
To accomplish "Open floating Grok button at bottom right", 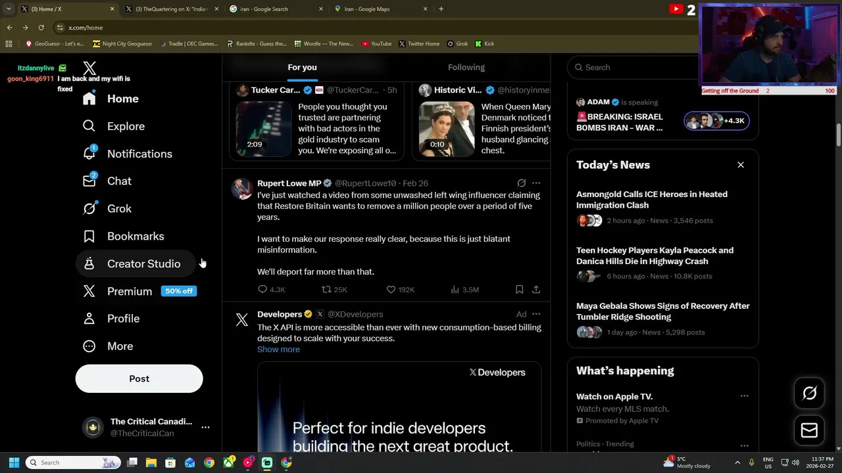I will pyautogui.click(x=810, y=393).
